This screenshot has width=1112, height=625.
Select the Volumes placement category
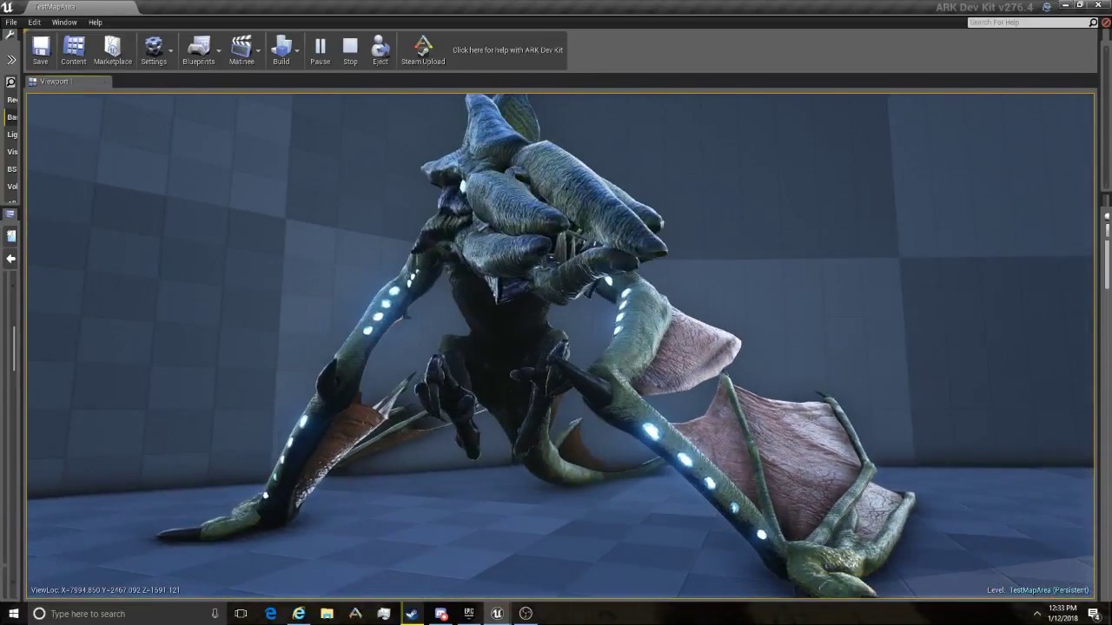click(12, 187)
